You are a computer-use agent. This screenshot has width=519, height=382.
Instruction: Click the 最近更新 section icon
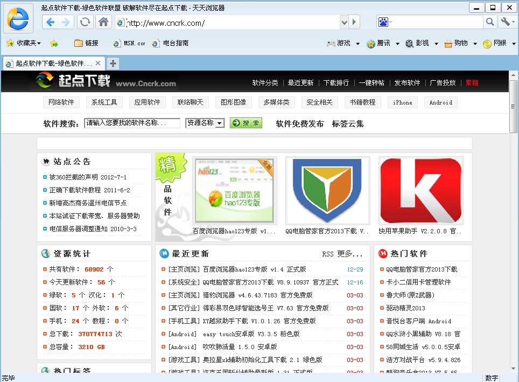[x=164, y=253]
